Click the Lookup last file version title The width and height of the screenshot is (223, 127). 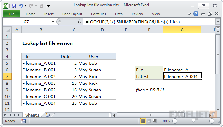point(47,43)
